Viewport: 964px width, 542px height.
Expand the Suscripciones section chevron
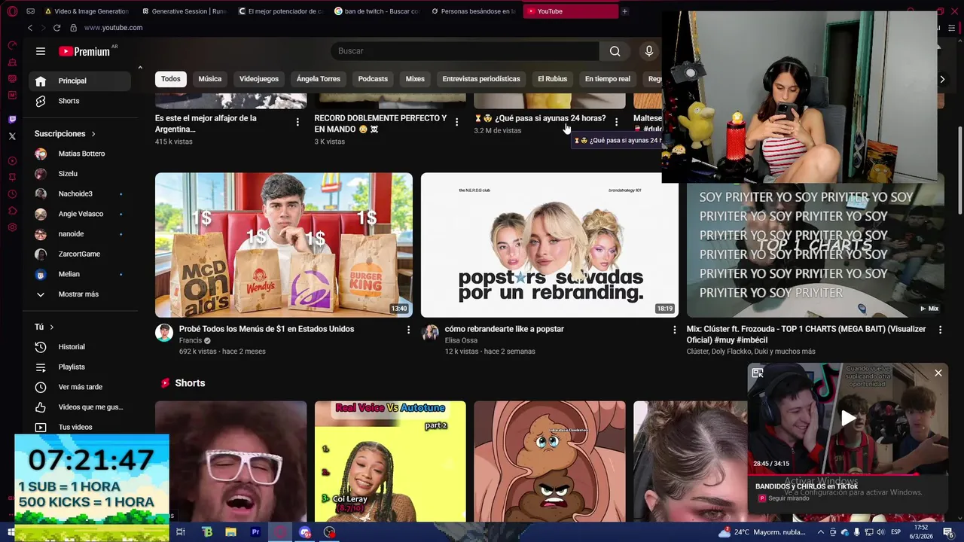pos(93,134)
